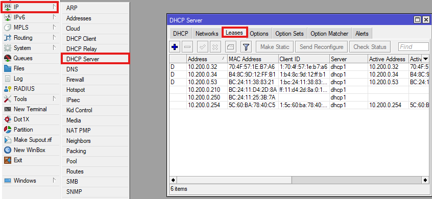Screen dimensions: 432x199
Task: Click the Make Supout.rif icon
Action: 8,140
